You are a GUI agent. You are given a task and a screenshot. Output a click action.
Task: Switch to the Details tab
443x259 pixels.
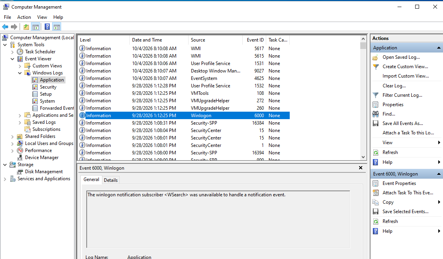111,180
